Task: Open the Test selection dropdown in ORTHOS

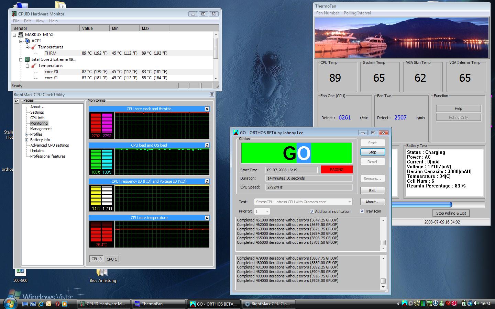Action: pos(303,202)
